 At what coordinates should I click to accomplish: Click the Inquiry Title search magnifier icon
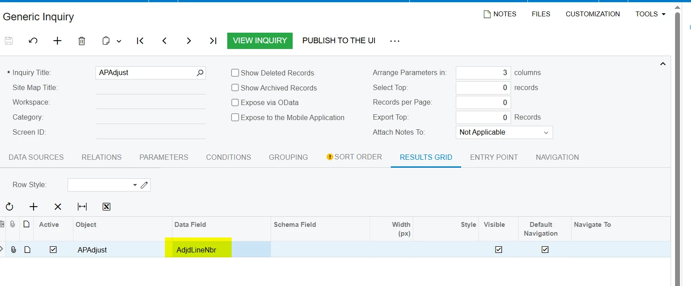pyautogui.click(x=200, y=73)
